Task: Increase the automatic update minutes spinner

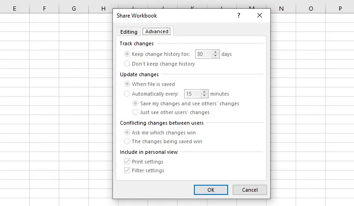Action: click(205, 92)
